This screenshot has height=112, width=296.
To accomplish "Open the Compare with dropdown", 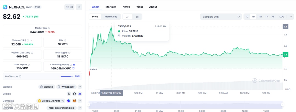I will pos(221,17).
